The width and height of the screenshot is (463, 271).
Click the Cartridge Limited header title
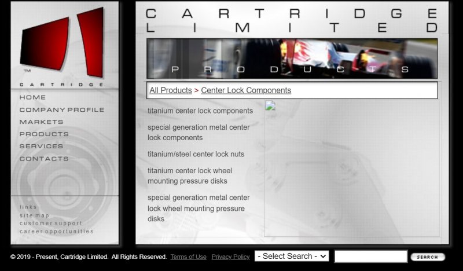pos(292,21)
